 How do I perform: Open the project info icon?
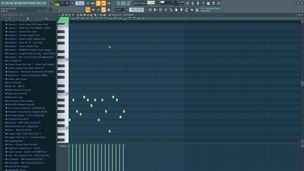(x=176, y=9)
